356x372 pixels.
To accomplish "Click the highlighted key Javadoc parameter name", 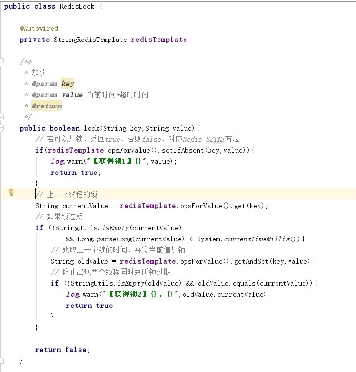I will (67, 84).
